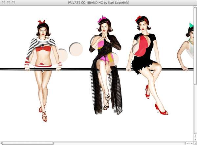Click the red shape on the black dress
Image resolution: width=197 pixels, height=145 pixels.
pos(142,46)
